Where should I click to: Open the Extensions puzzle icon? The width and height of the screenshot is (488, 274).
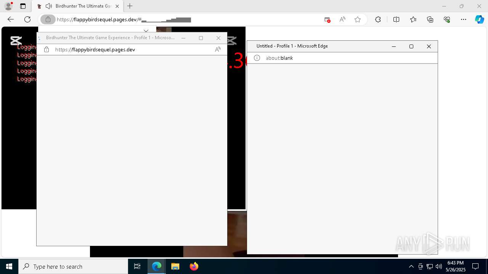coord(378,19)
